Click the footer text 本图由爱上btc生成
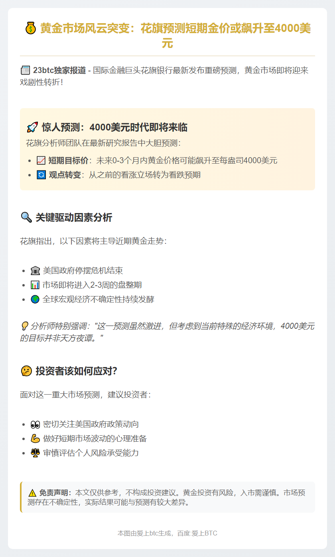The height and width of the screenshot is (557, 335). click(167, 533)
